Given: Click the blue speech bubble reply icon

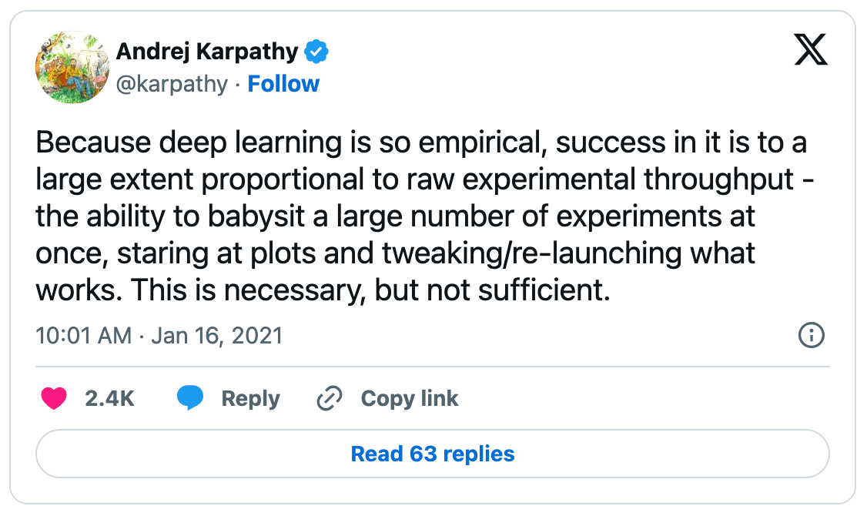Looking at the screenshot, I should pos(190,398).
